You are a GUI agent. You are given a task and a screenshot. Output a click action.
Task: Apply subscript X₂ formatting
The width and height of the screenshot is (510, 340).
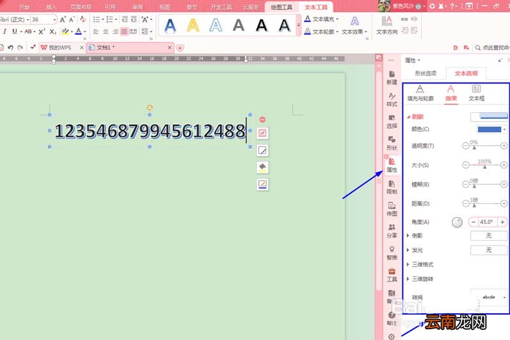click(53, 31)
